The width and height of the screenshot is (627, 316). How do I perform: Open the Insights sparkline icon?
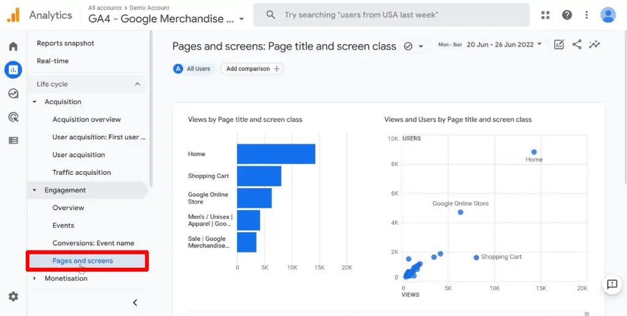[594, 44]
